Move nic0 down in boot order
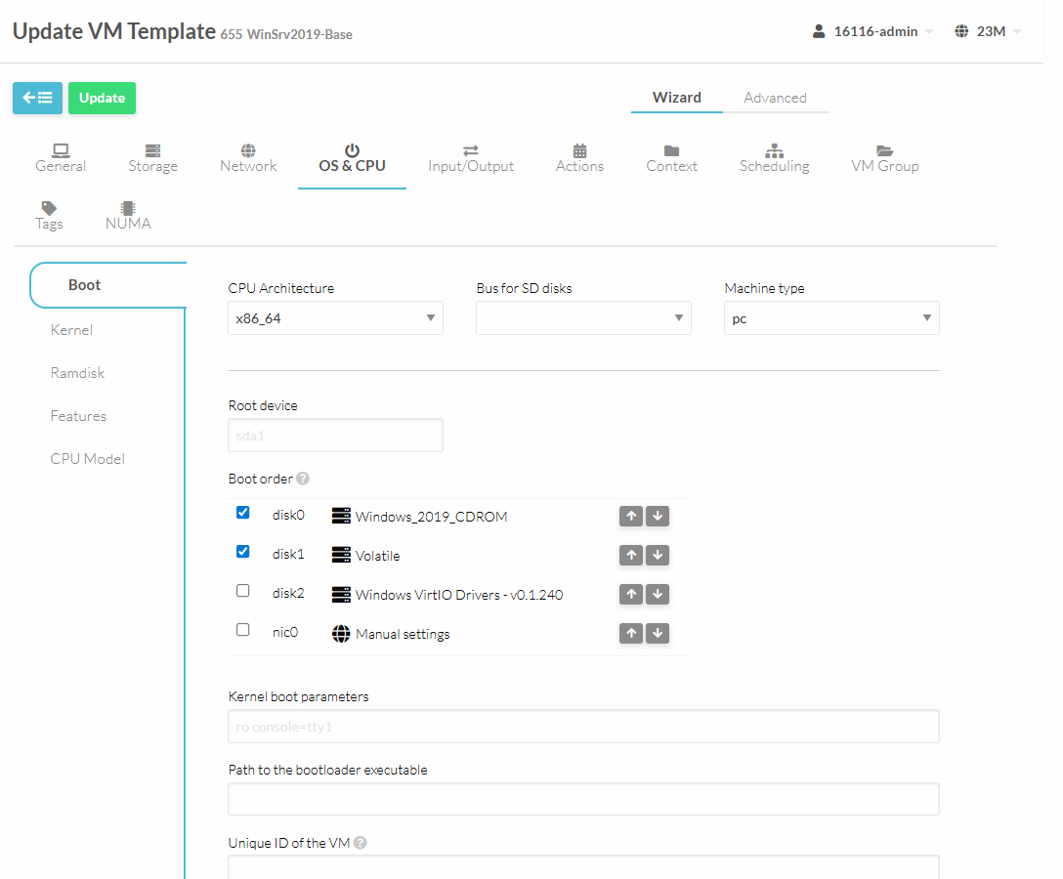The image size is (1063, 879). tap(658, 634)
